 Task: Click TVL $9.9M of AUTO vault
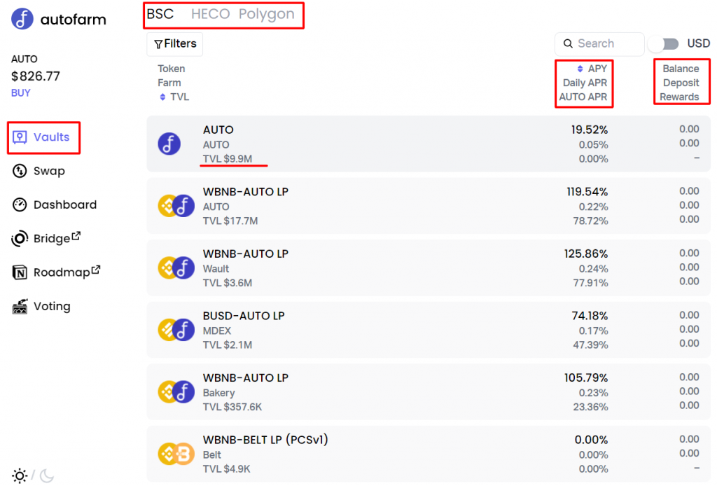pos(228,159)
